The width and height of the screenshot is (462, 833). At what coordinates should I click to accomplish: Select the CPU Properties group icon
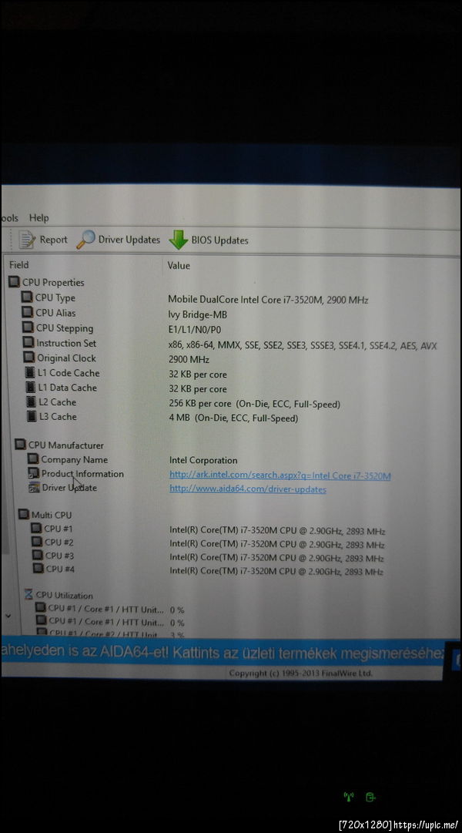[x=15, y=281]
